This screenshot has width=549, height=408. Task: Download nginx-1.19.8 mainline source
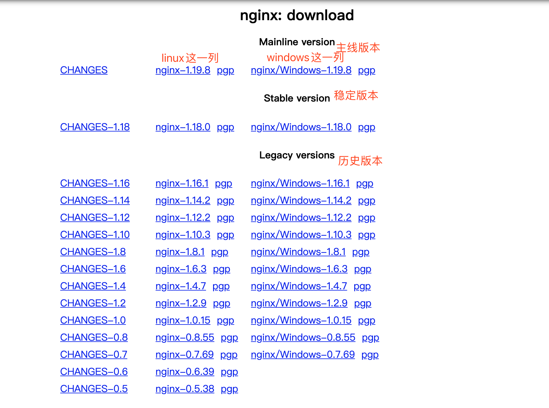click(x=183, y=70)
